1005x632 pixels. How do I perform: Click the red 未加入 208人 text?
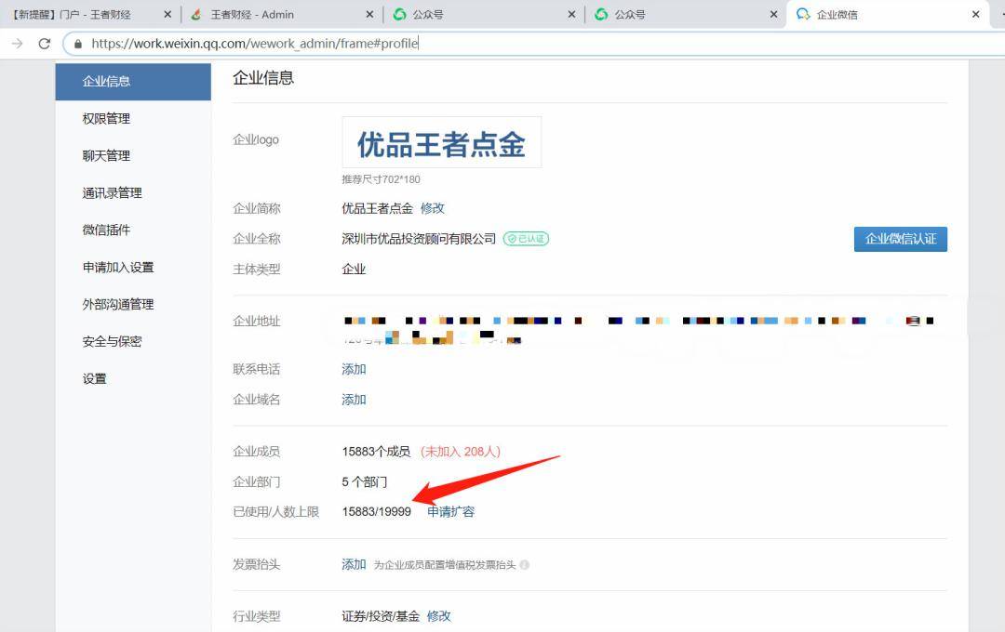[x=461, y=452]
